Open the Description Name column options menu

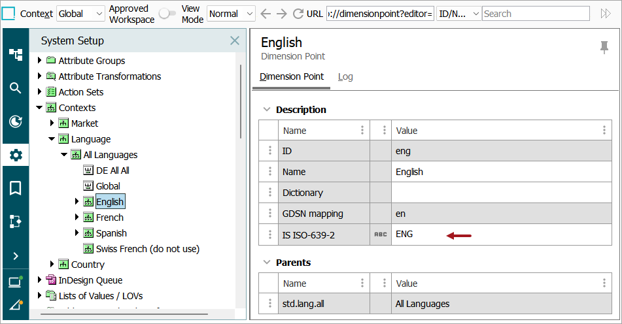pos(362,130)
